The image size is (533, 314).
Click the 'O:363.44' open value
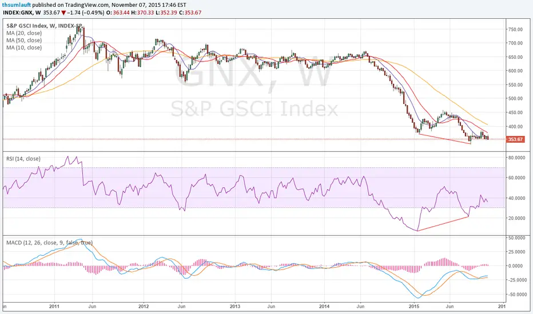pyautogui.click(x=118, y=13)
